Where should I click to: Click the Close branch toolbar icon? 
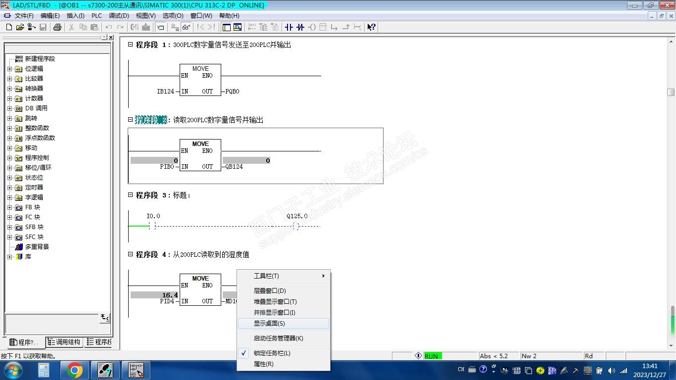point(346,27)
